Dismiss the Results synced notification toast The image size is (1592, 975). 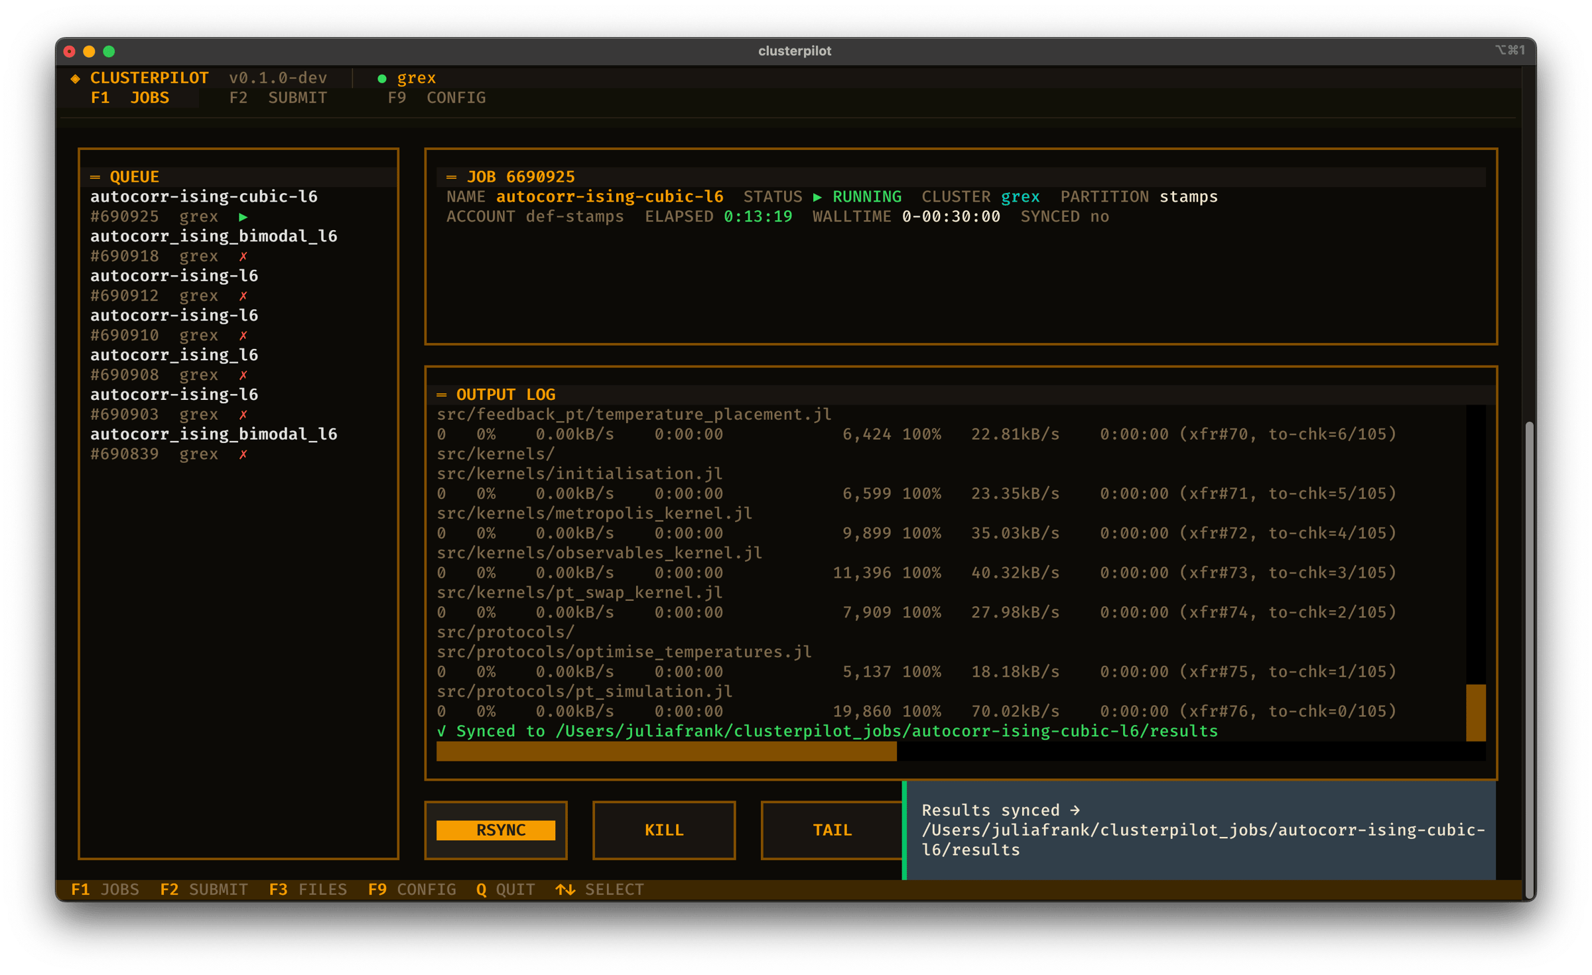click(x=1201, y=830)
